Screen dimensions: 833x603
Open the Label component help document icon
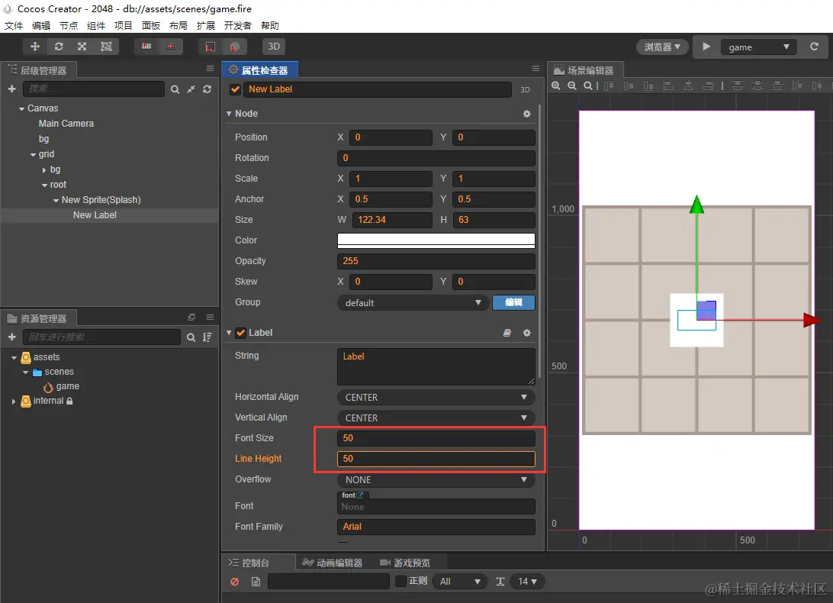pyautogui.click(x=507, y=333)
